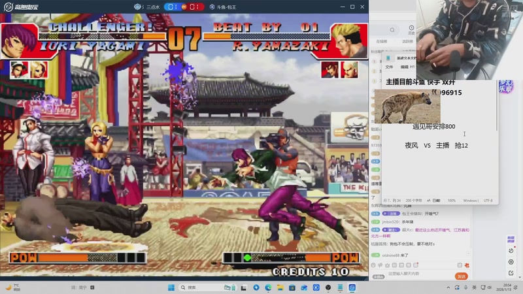Click the target circle icon in right sidebar

511,262
